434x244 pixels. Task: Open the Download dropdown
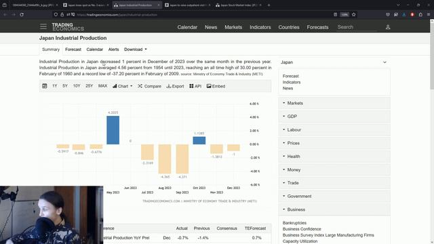(x=136, y=49)
